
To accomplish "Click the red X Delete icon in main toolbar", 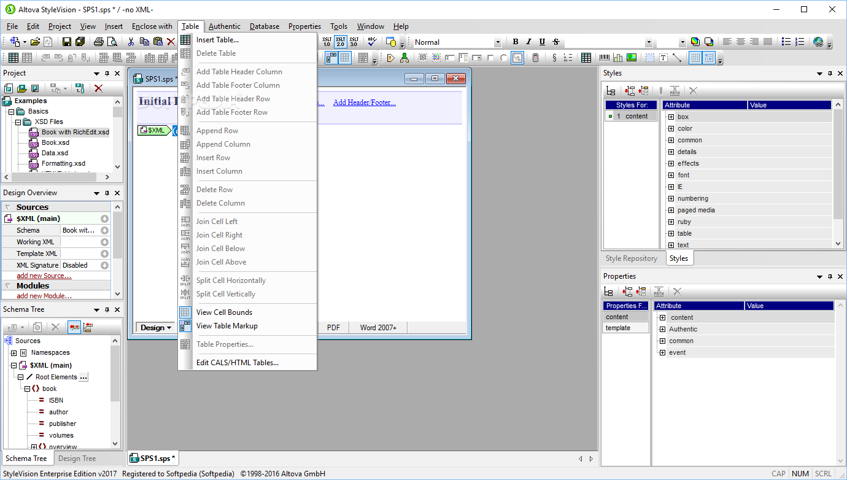I will (x=171, y=42).
